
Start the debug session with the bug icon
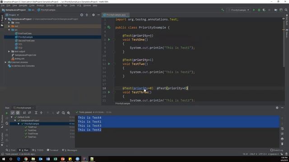259,10
